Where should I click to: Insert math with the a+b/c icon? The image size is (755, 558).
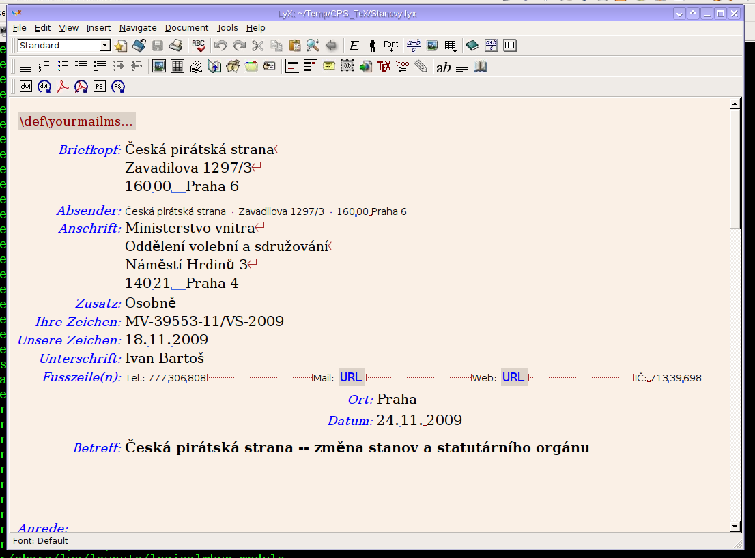(x=413, y=46)
